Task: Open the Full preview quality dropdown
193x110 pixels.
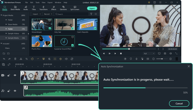Action: click(149, 53)
